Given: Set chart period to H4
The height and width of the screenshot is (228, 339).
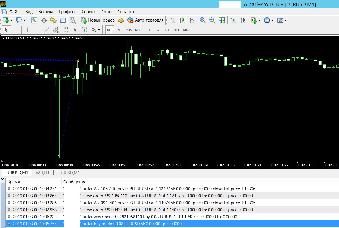Looking at the screenshot, I should pos(157,30).
